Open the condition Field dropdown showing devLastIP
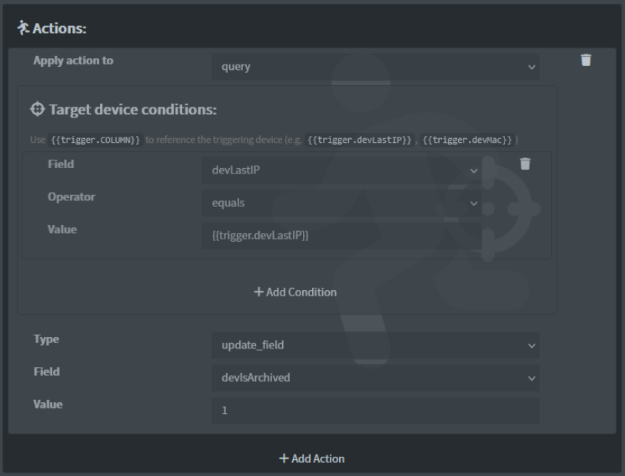 pos(341,170)
